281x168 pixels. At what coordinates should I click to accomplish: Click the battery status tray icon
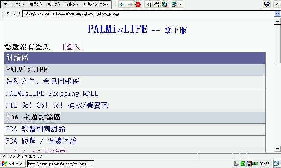[x=255, y=163]
